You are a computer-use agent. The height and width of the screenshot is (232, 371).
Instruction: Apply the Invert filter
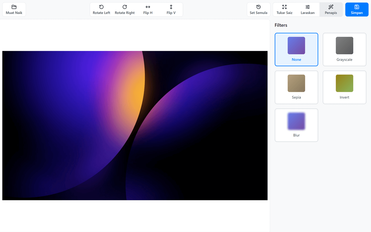tap(345, 87)
